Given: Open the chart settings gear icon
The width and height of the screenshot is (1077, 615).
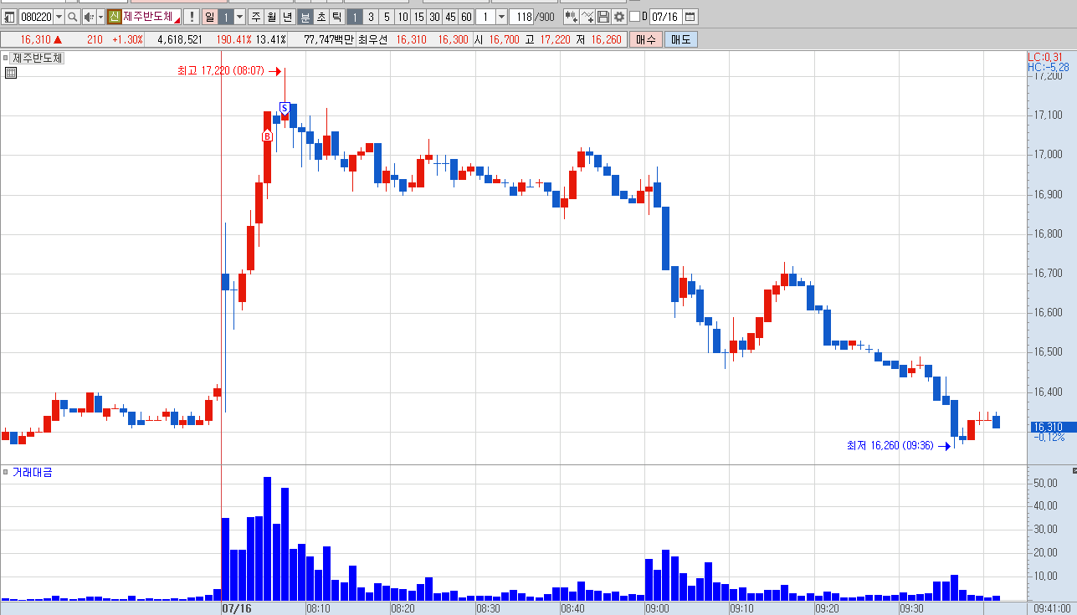Looking at the screenshot, I should [x=618, y=17].
